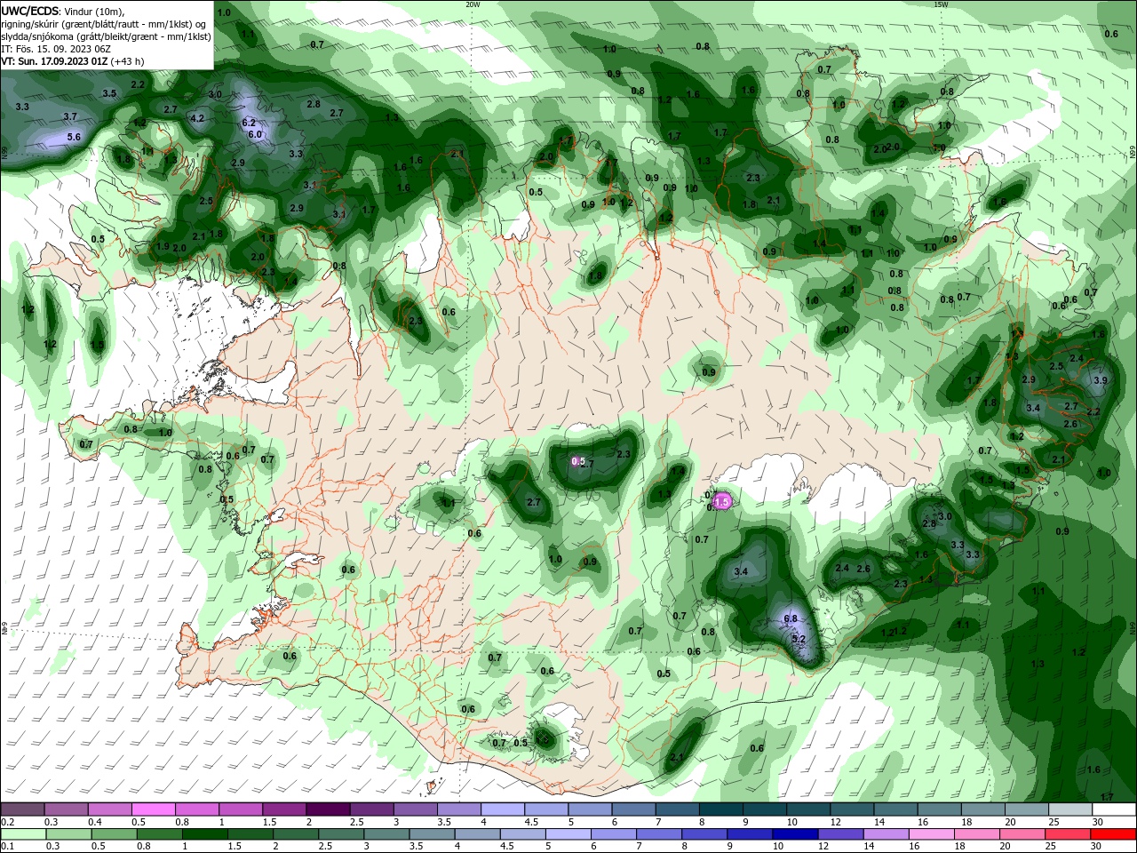Pick the lavender swatch labeled 4 in upper legend row

click(x=503, y=809)
